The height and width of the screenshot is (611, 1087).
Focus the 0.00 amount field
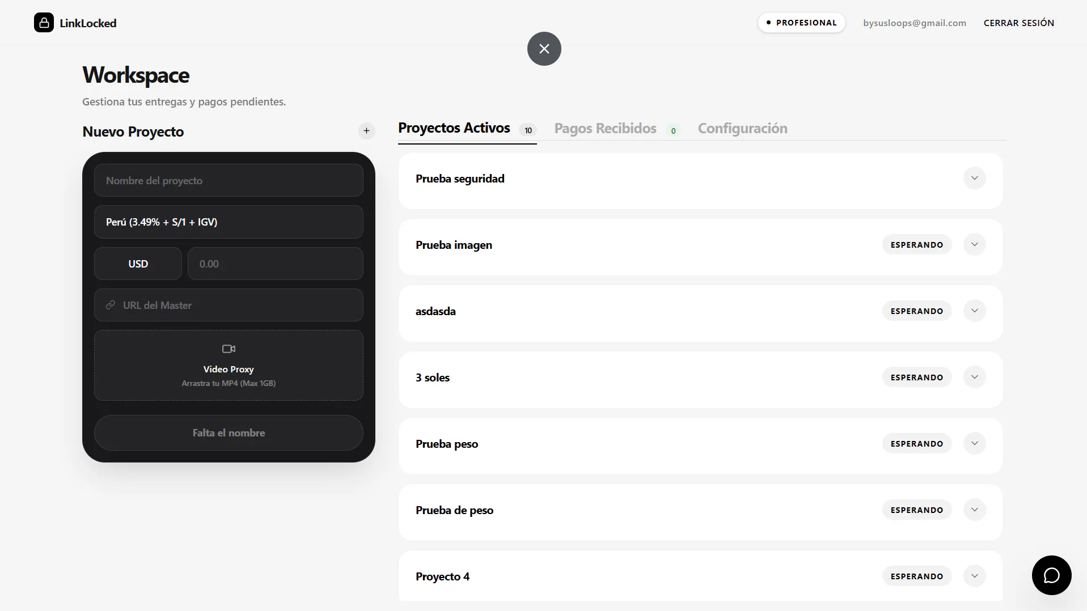tap(275, 264)
